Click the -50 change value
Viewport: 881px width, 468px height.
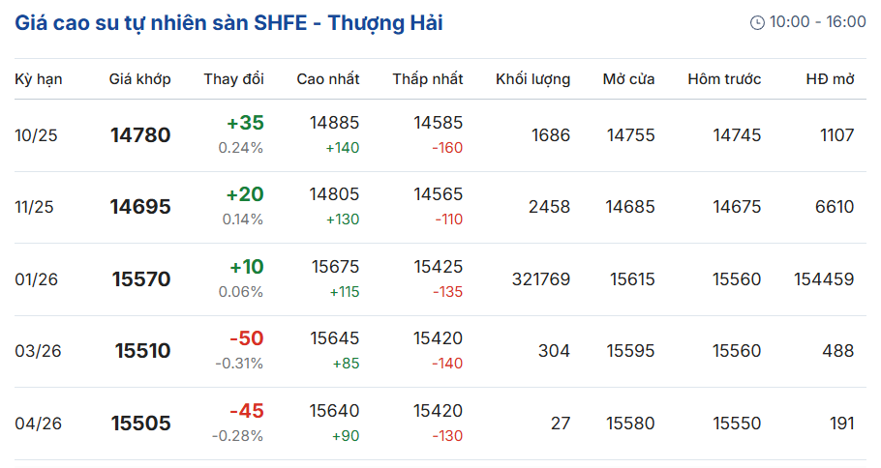247,338
